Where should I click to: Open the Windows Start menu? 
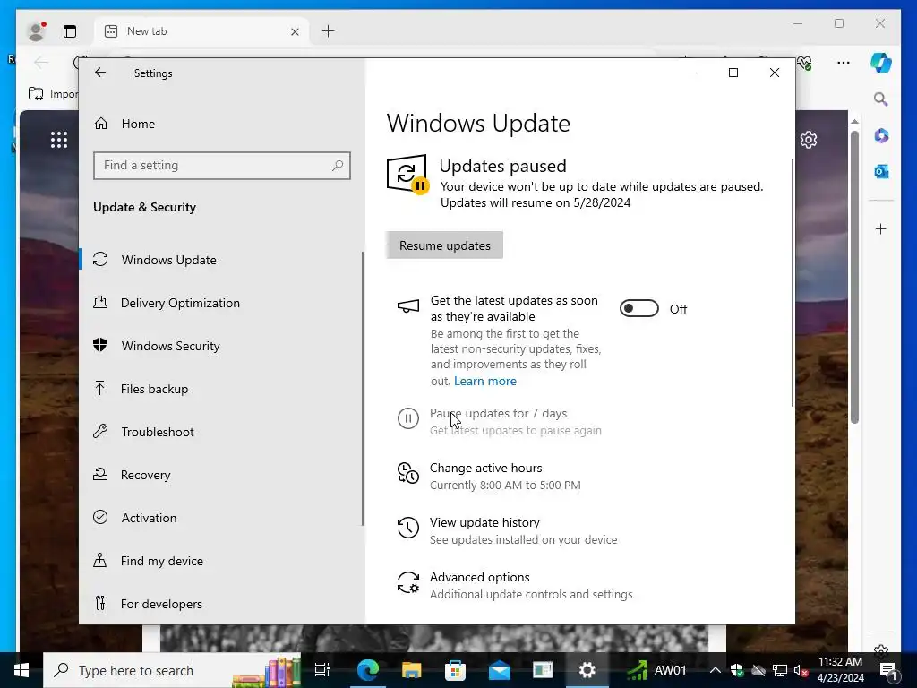coord(21,670)
